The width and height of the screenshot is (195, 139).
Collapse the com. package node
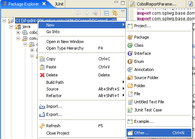18,38
